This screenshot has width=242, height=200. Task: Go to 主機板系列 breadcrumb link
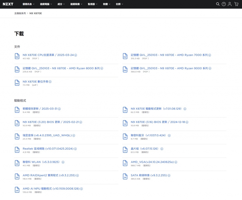point(20,13)
